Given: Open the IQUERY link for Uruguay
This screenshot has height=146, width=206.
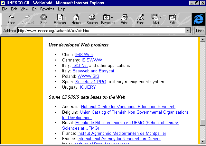Looking at the screenshot, I should (88, 87).
